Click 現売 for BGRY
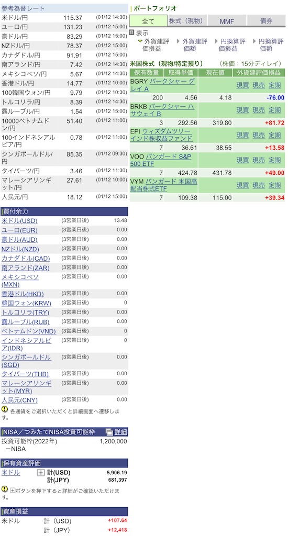The height and width of the screenshot is (536, 288). point(259,85)
